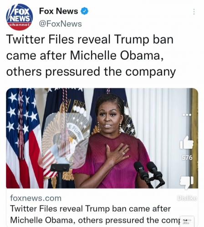Click the 576 likes count
204x227 pixels.
tap(187, 158)
